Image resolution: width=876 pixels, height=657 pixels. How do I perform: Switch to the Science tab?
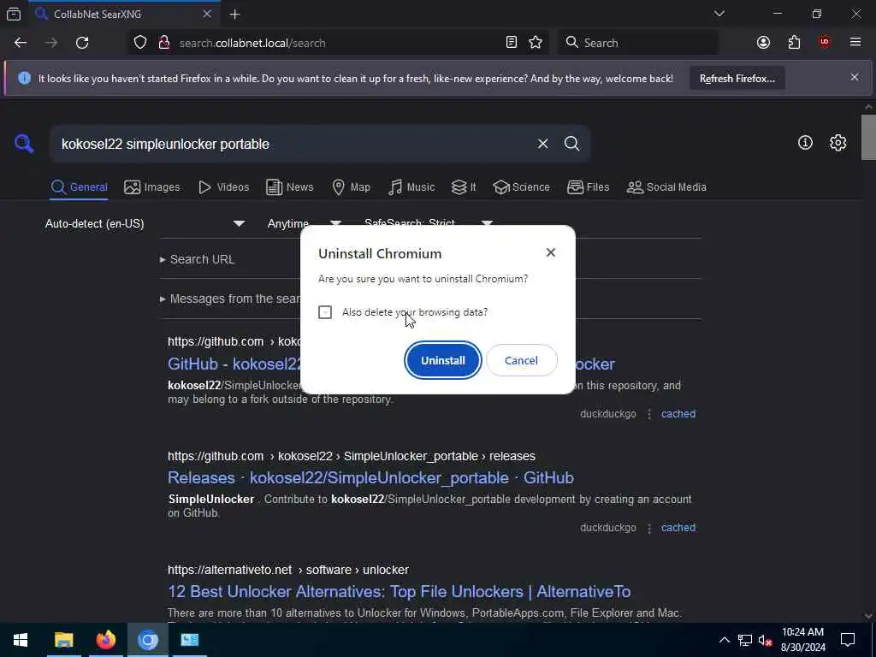pyautogui.click(x=522, y=187)
